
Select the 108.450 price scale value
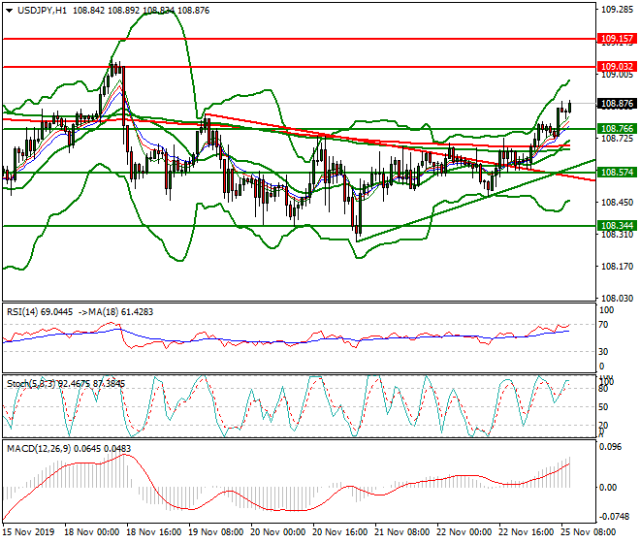pos(618,203)
